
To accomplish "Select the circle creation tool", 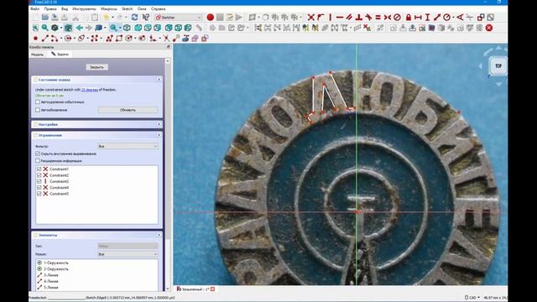I will tap(68, 39).
